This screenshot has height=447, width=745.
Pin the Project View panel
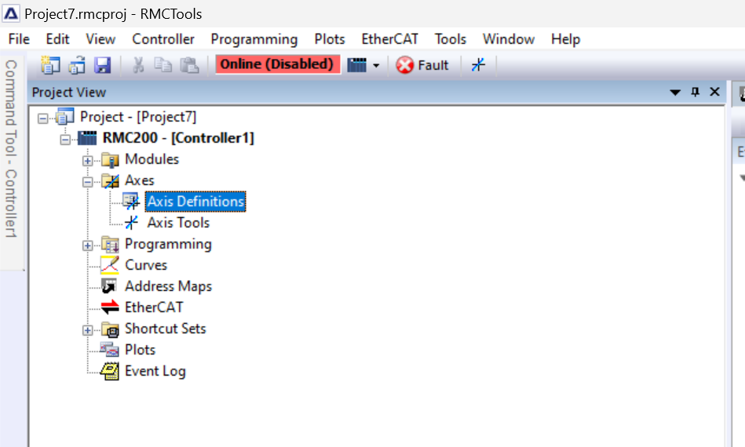point(695,92)
